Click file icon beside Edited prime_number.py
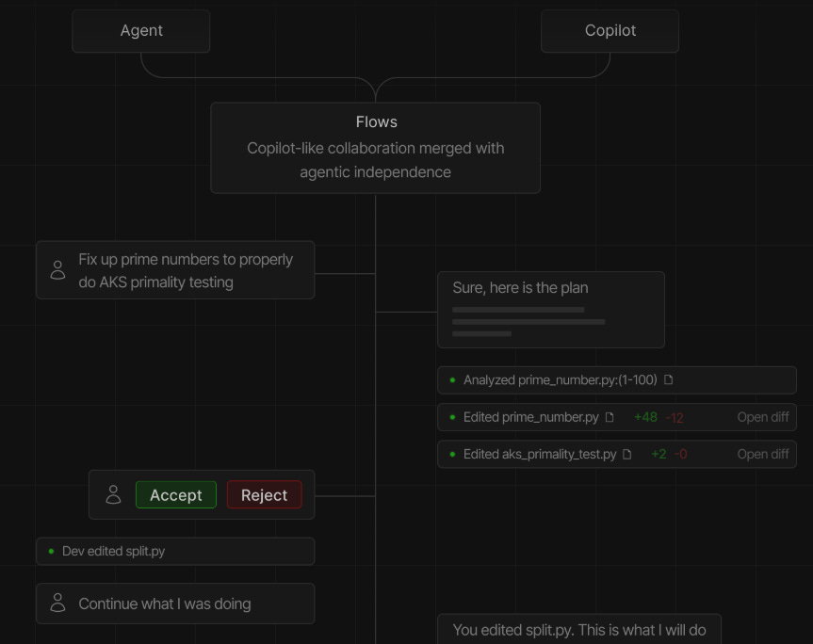Image resolution: width=813 pixels, height=644 pixels. (x=610, y=417)
